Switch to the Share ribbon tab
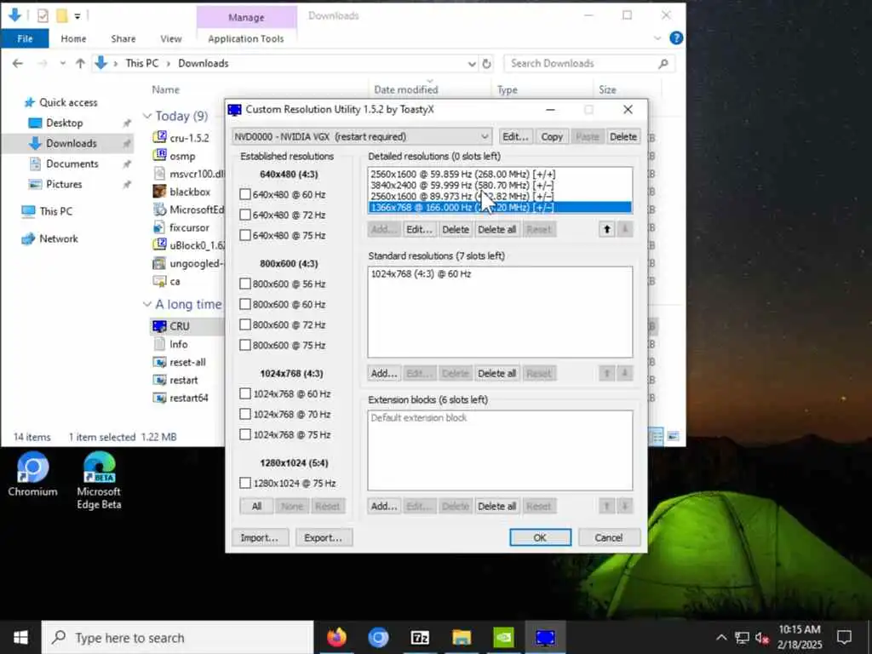The height and width of the screenshot is (654, 872). coord(123,38)
